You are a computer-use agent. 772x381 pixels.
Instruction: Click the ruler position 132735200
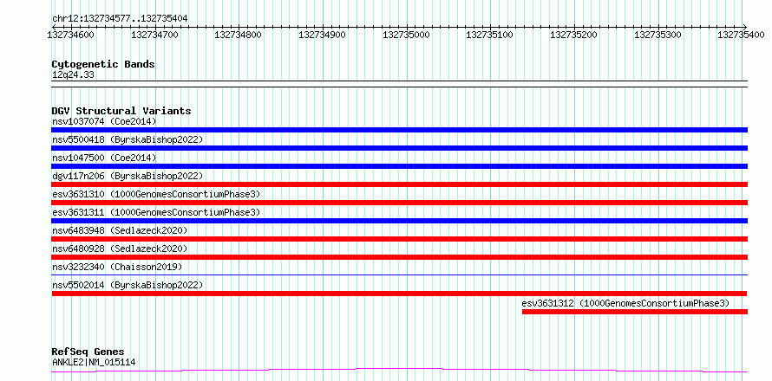click(x=574, y=35)
